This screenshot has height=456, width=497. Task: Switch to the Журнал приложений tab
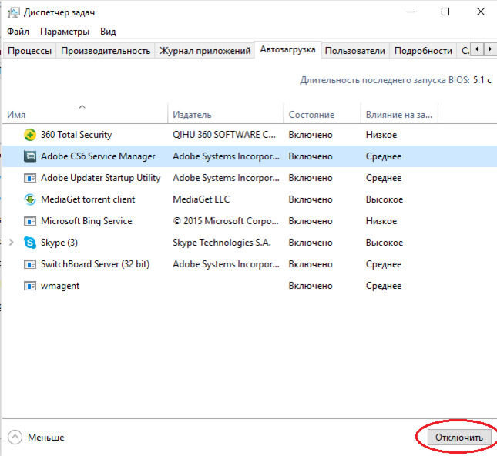point(205,51)
